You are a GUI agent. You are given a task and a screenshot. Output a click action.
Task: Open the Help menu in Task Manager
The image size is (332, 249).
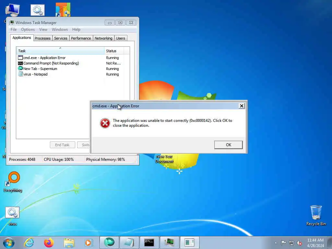pos(76,30)
